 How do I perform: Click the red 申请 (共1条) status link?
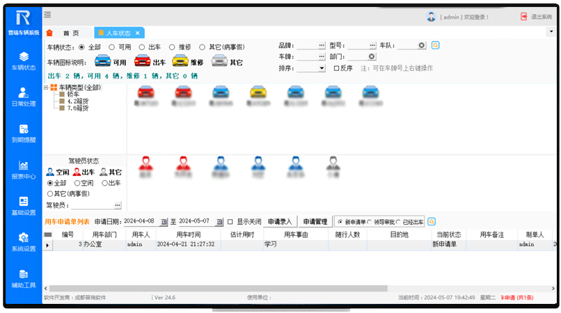click(517, 297)
